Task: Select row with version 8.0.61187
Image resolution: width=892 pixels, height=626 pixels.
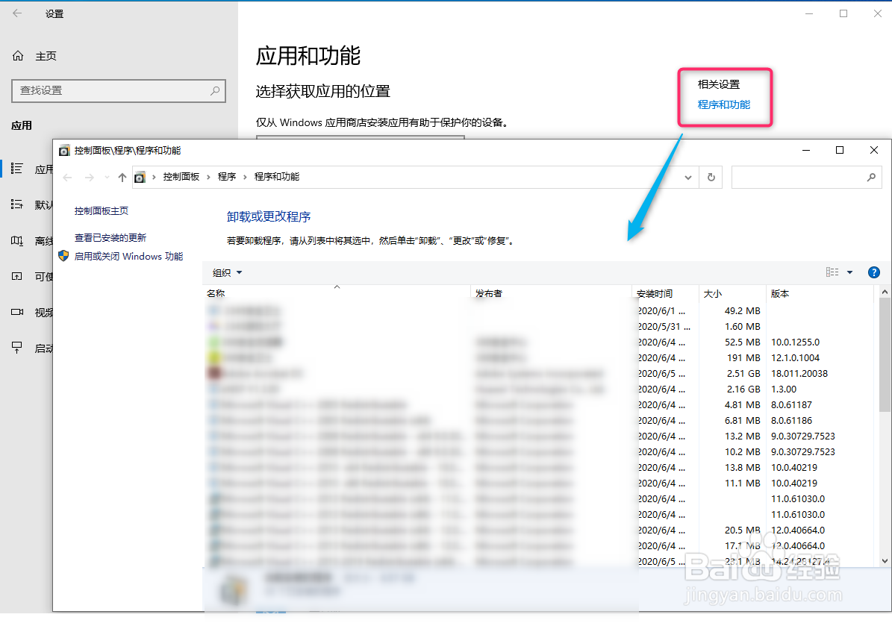Action: [x=538, y=405]
